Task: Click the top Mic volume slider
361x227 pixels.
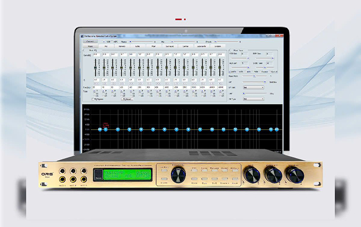Action: (184, 42)
